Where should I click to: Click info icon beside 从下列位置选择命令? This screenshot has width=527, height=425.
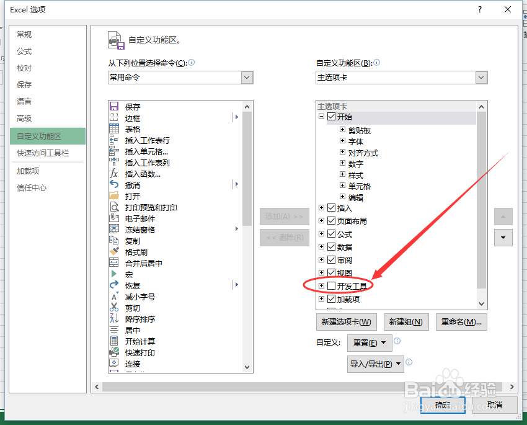[191, 62]
